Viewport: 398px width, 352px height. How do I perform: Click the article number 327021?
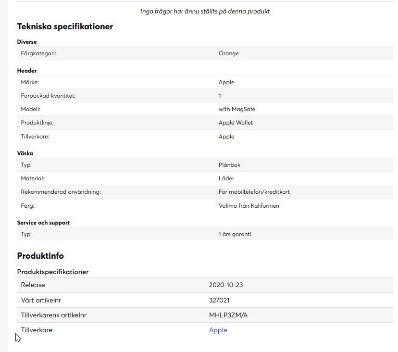point(219,300)
